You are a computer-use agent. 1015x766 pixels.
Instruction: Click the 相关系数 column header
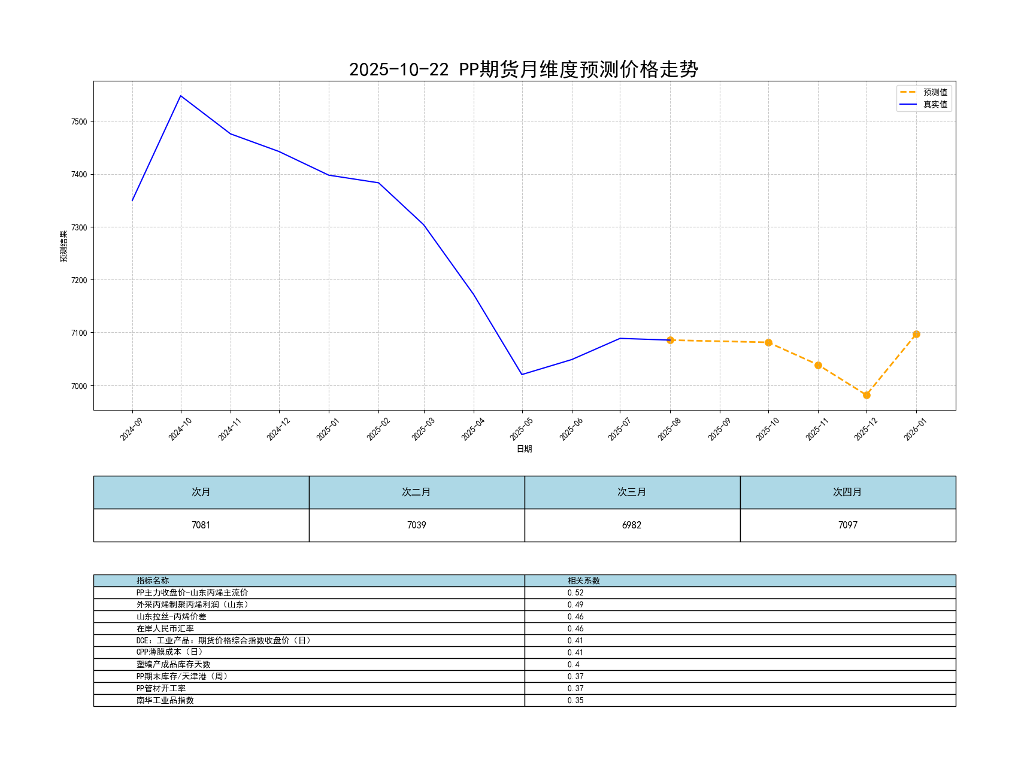584,580
